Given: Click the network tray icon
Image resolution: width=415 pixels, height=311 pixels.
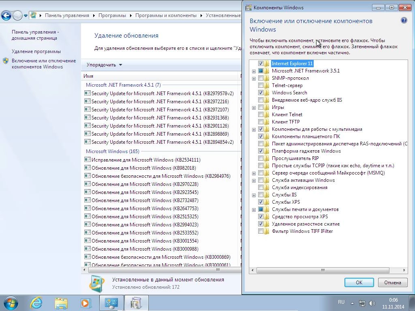Looking at the screenshot, I should pyautogui.click(x=362, y=303).
